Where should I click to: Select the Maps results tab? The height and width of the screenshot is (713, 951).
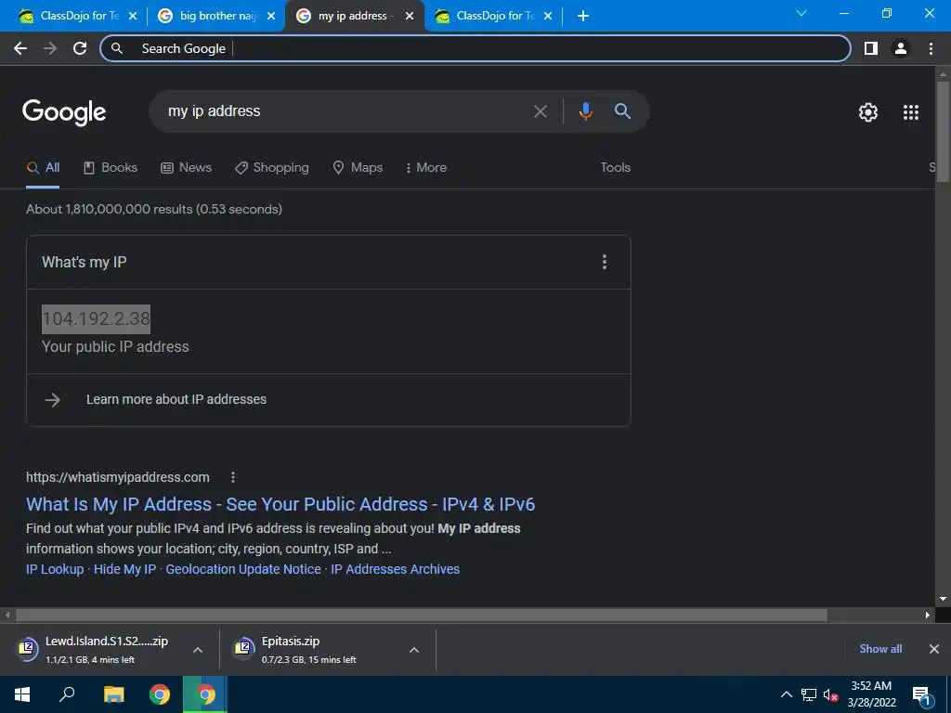[358, 168]
